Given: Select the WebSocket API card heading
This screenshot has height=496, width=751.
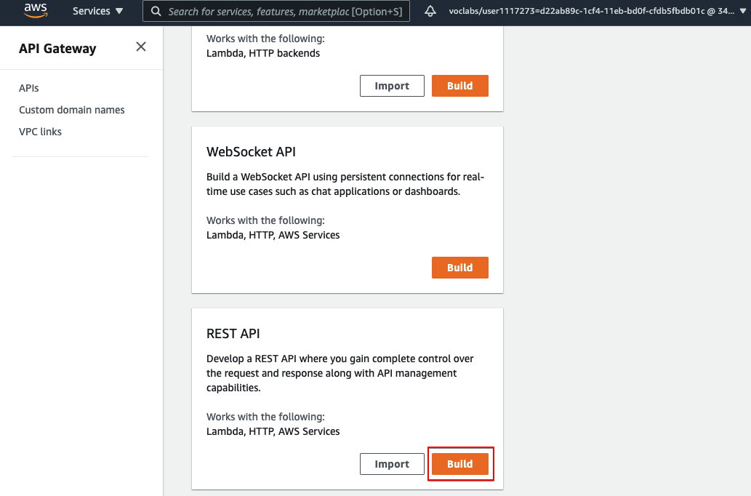Looking at the screenshot, I should [251, 152].
